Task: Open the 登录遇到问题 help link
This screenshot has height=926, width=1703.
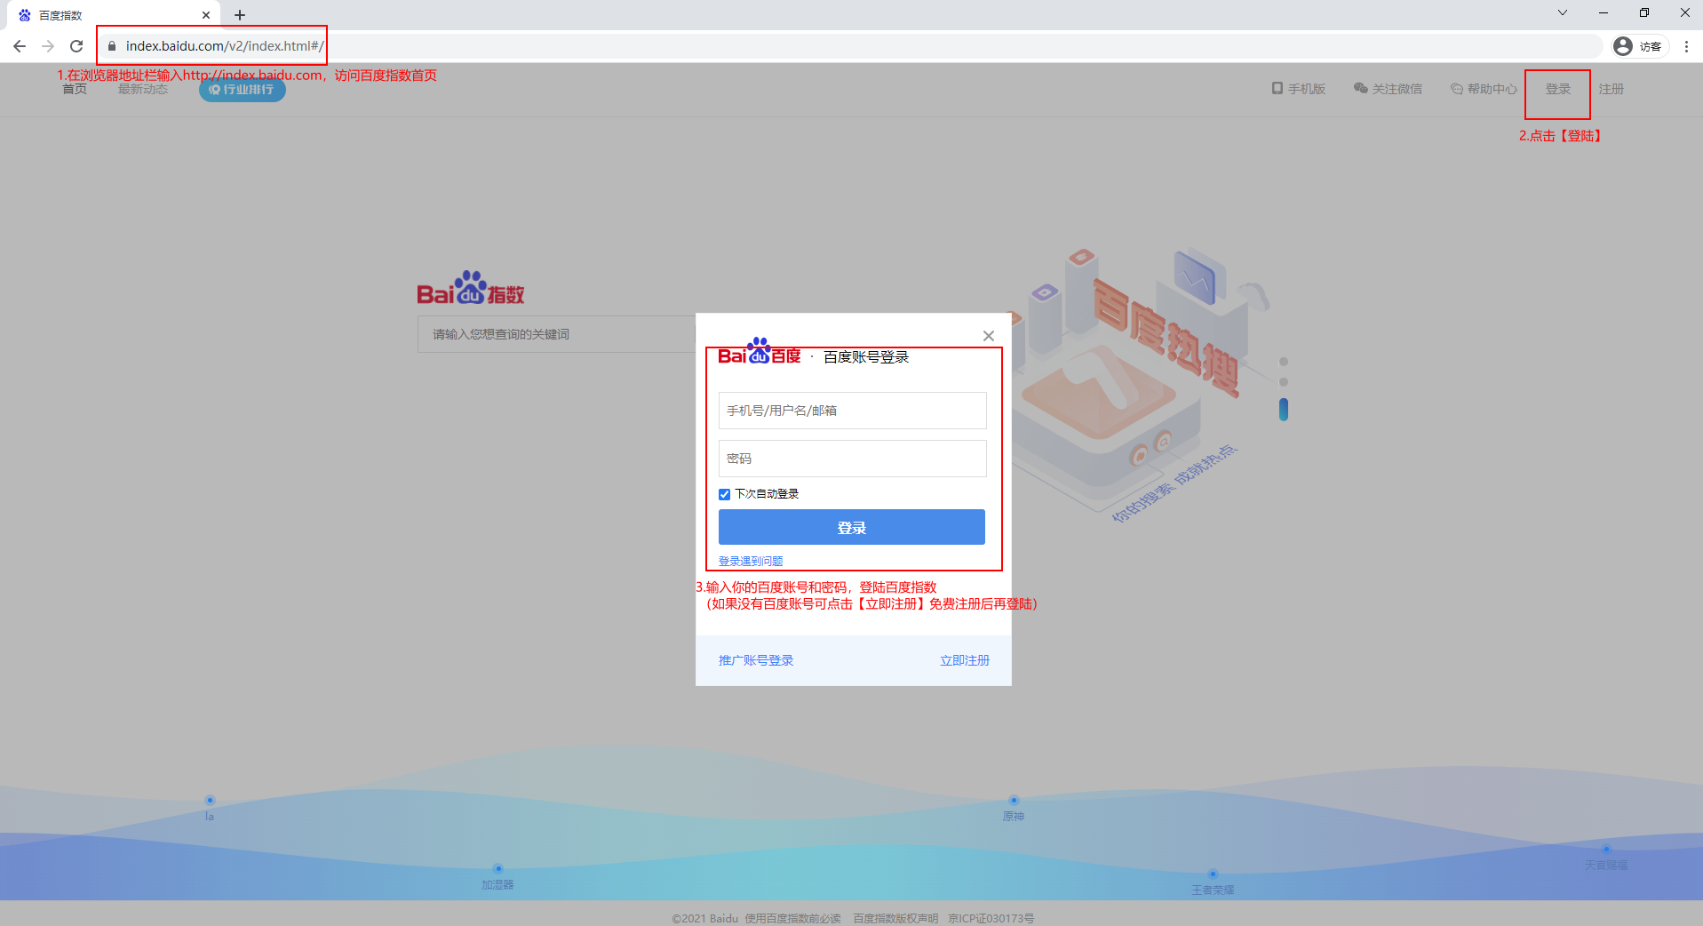Action: point(750,562)
